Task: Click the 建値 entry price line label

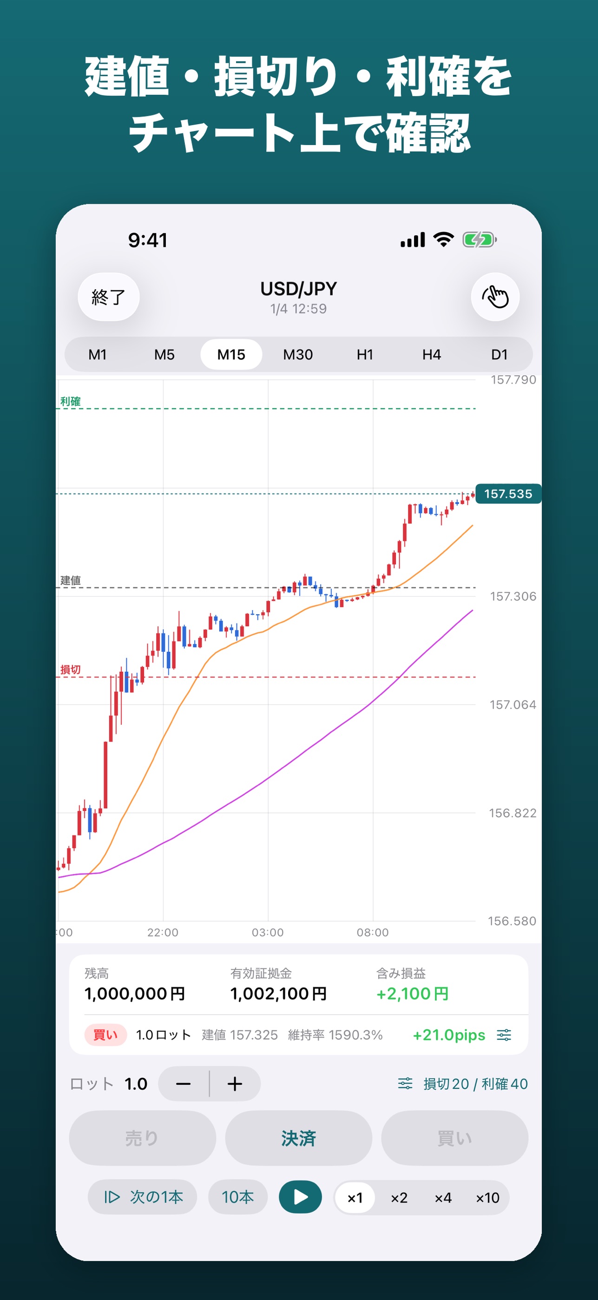Action: pos(71,580)
